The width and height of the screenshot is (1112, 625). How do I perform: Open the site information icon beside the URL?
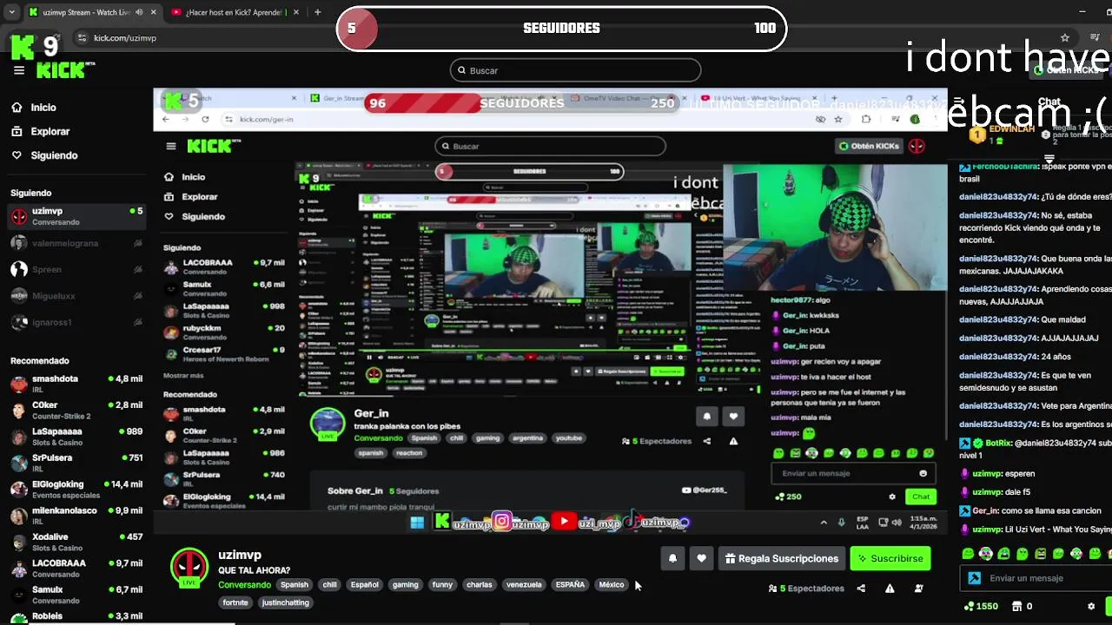tap(82, 38)
